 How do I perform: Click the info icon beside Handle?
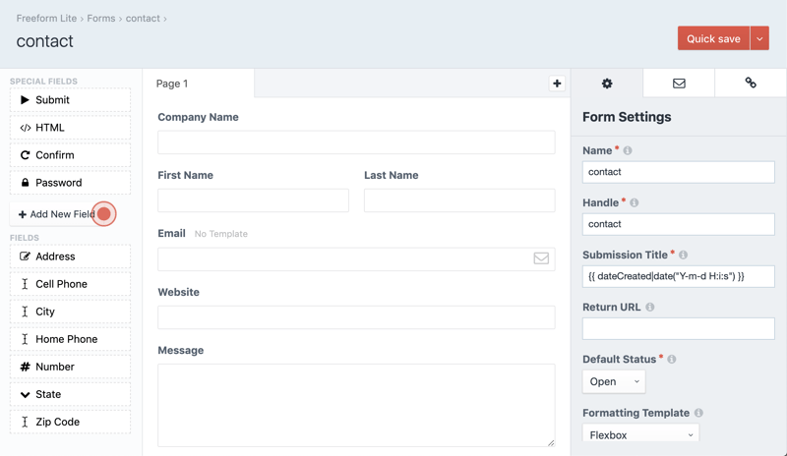pyautogui.click(x=635, y=203)
